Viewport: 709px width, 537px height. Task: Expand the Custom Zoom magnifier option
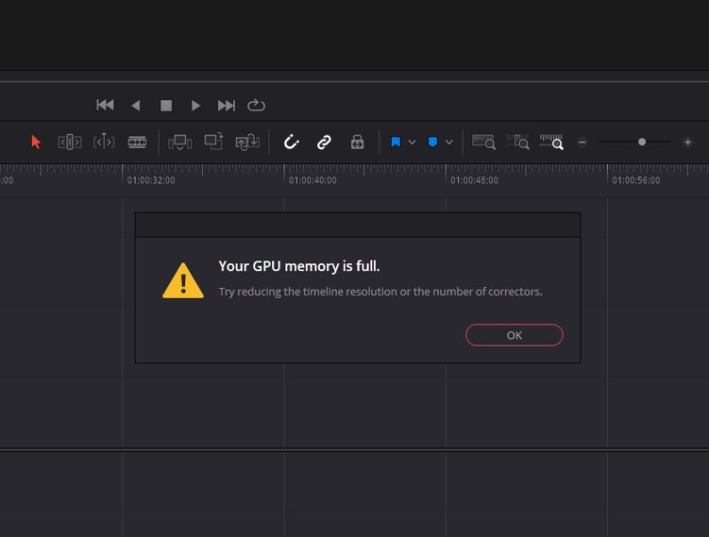click(553, 142)
